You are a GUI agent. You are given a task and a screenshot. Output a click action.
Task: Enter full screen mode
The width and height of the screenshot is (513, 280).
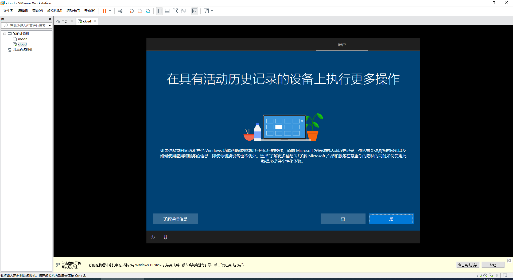[x=175, y=11]
